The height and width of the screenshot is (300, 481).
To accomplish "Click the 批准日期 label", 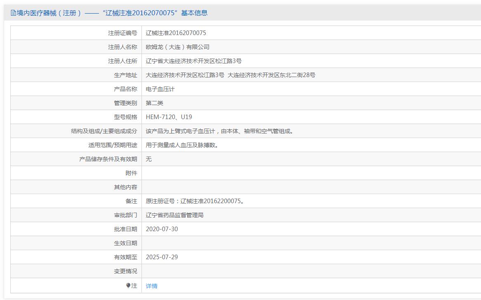I will pyautogui.click(x=125, y=229).
